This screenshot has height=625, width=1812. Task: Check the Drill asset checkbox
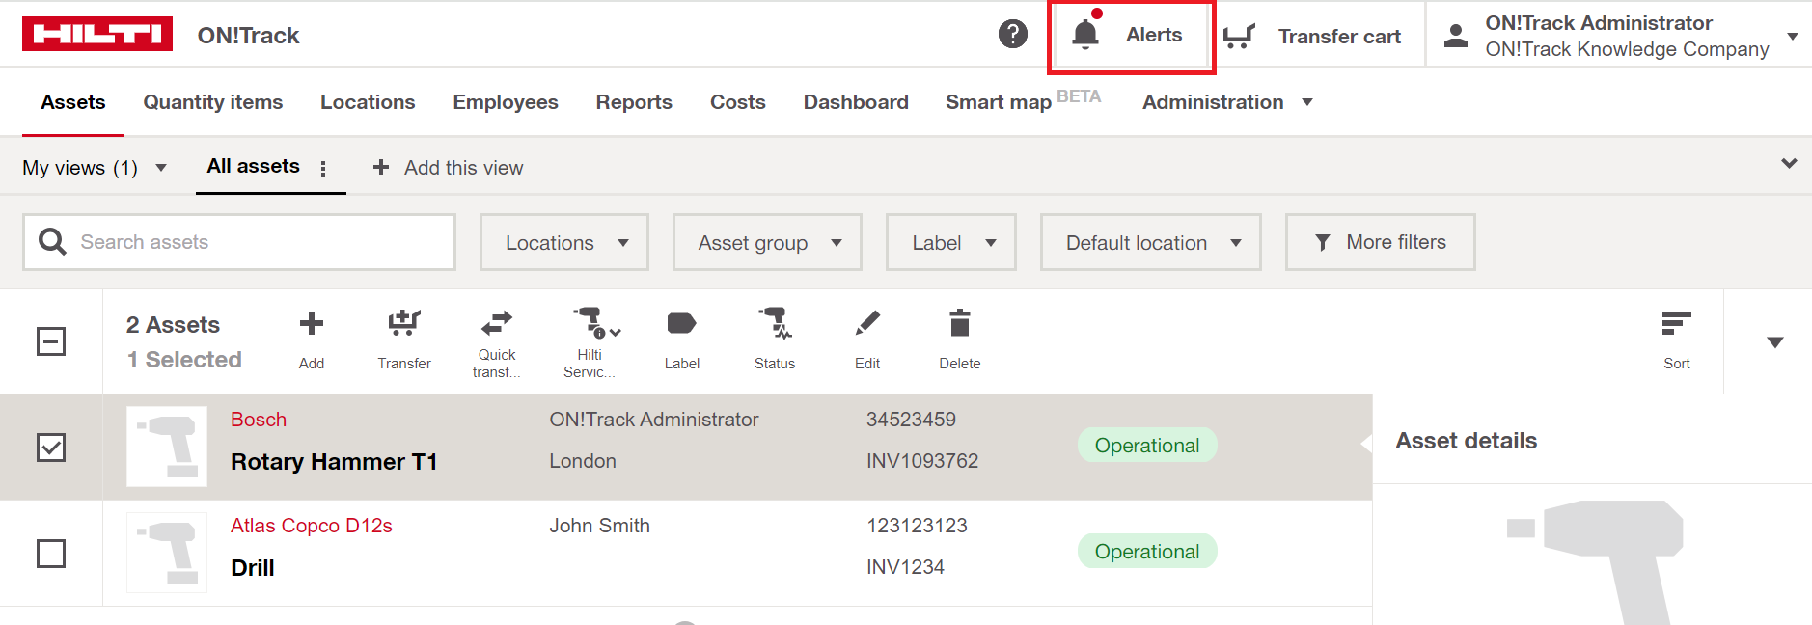coord(51,554)
